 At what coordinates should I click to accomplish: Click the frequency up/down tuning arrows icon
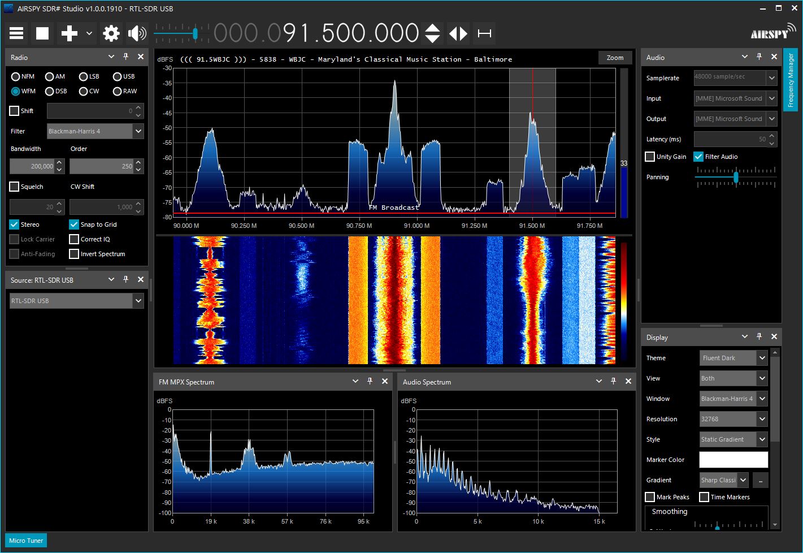(x=432, y=33)
